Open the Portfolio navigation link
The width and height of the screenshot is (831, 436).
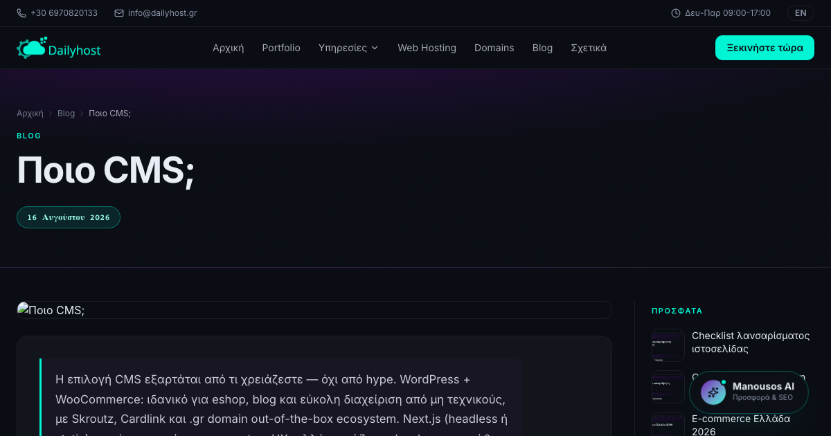pos(281,48)
